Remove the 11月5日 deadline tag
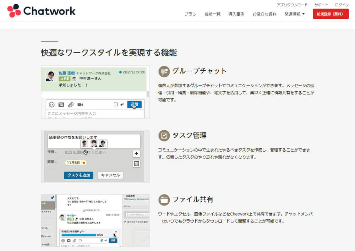The image size is (355, 251). point(84,163)
